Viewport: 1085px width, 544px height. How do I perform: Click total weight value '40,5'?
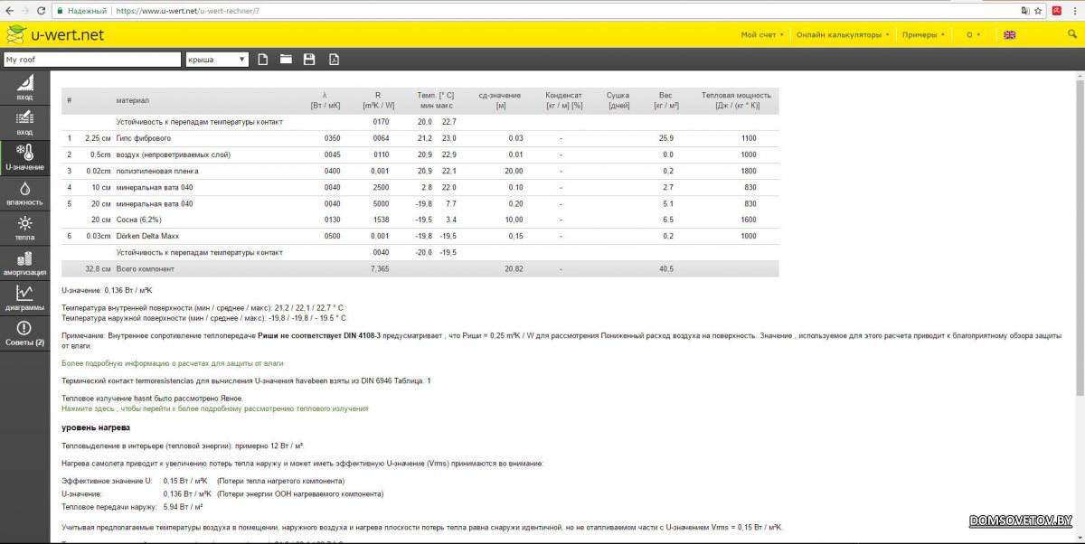(x=666, y=269)
